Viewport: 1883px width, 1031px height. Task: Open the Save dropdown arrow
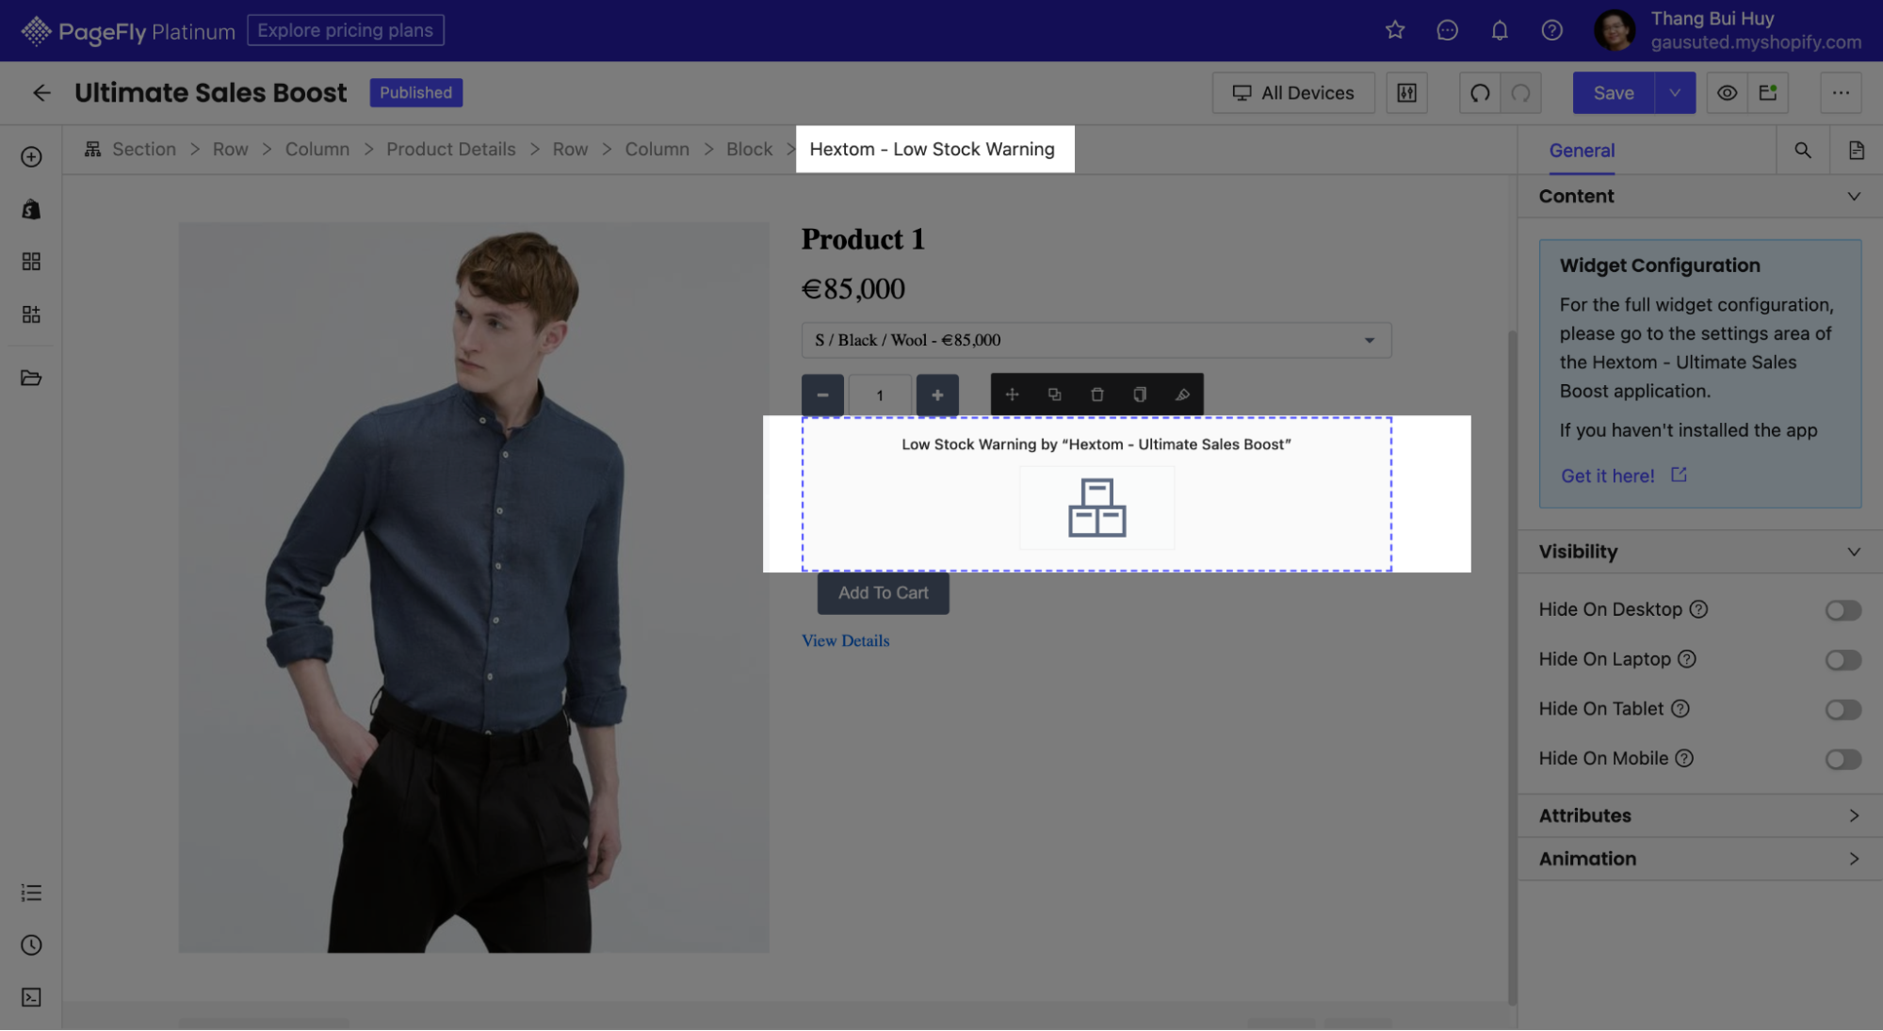(x=1674, y=92)
